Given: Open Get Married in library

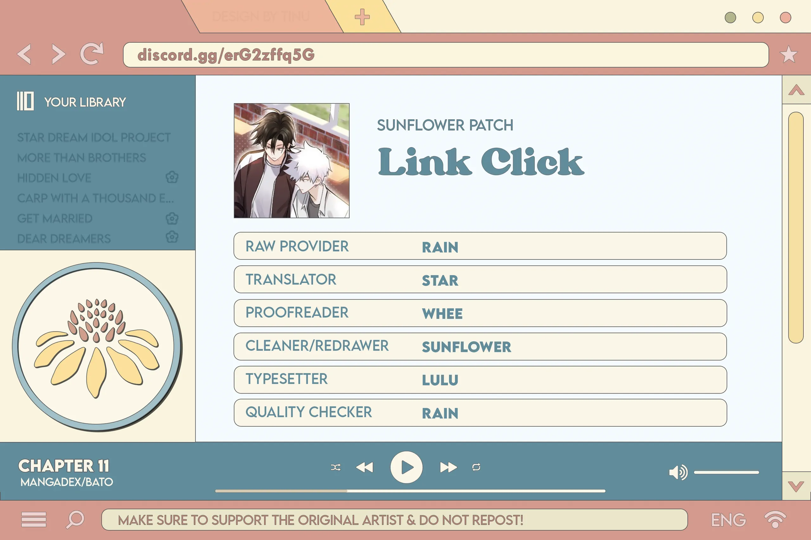Looking at the screenshot, I should pos(55,218).
